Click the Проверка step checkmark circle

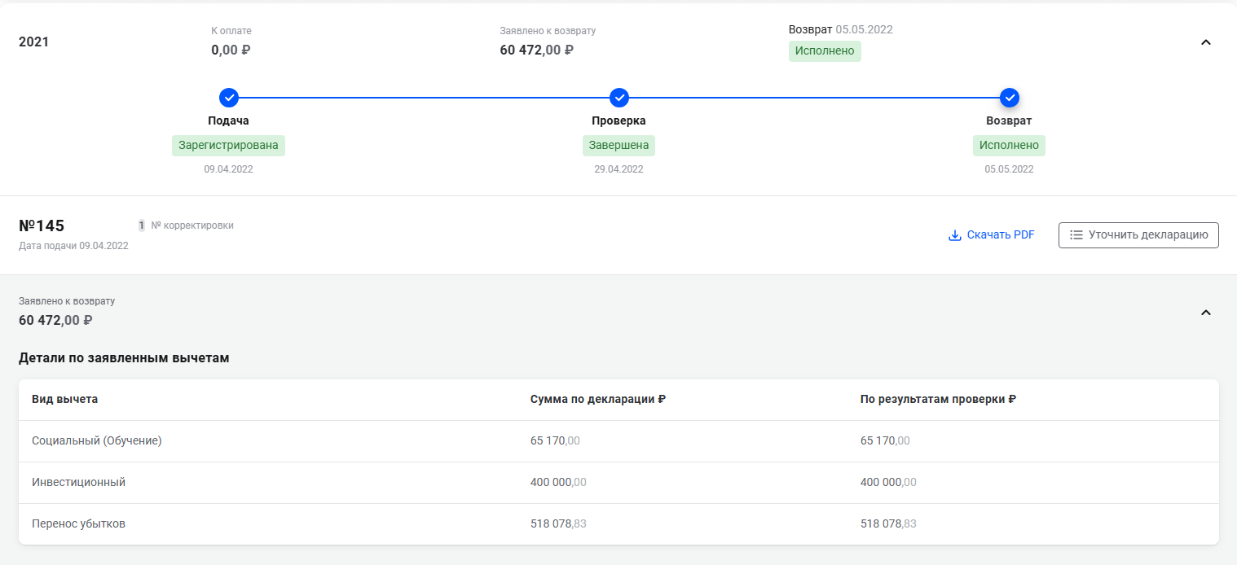[x=619, y=98]
